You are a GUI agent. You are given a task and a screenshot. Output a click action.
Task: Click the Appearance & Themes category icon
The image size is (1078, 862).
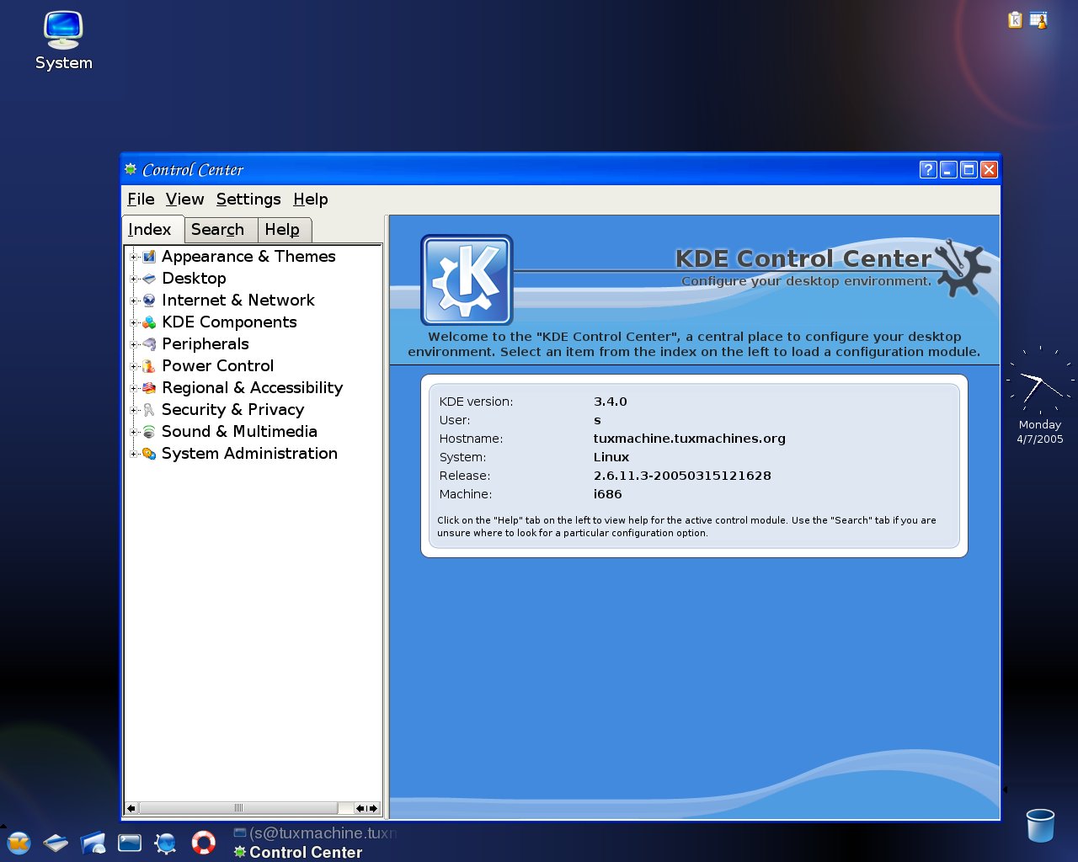click(x=149, y=257)
